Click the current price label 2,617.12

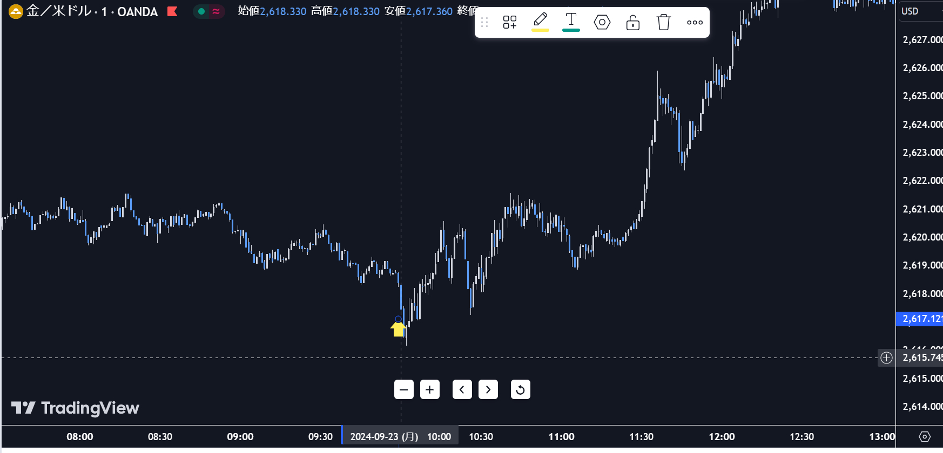point(919,319)
